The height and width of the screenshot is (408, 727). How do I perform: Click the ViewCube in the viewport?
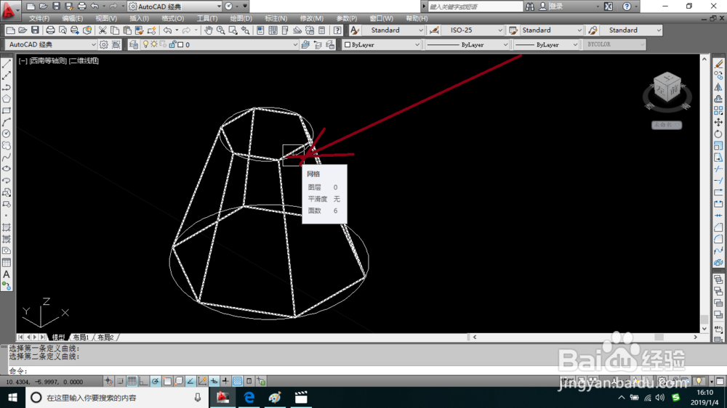point(667,88)
